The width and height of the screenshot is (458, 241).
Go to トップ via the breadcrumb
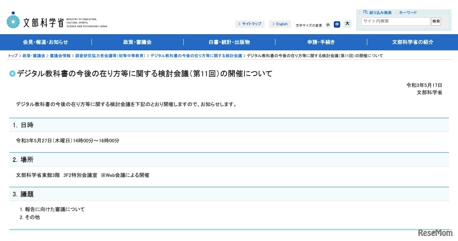[12, 55]
